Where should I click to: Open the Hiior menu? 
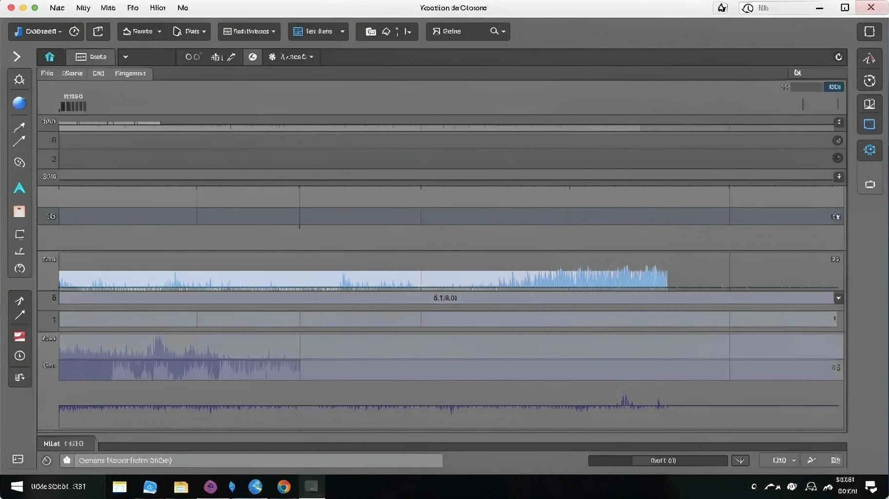point(157,8)
